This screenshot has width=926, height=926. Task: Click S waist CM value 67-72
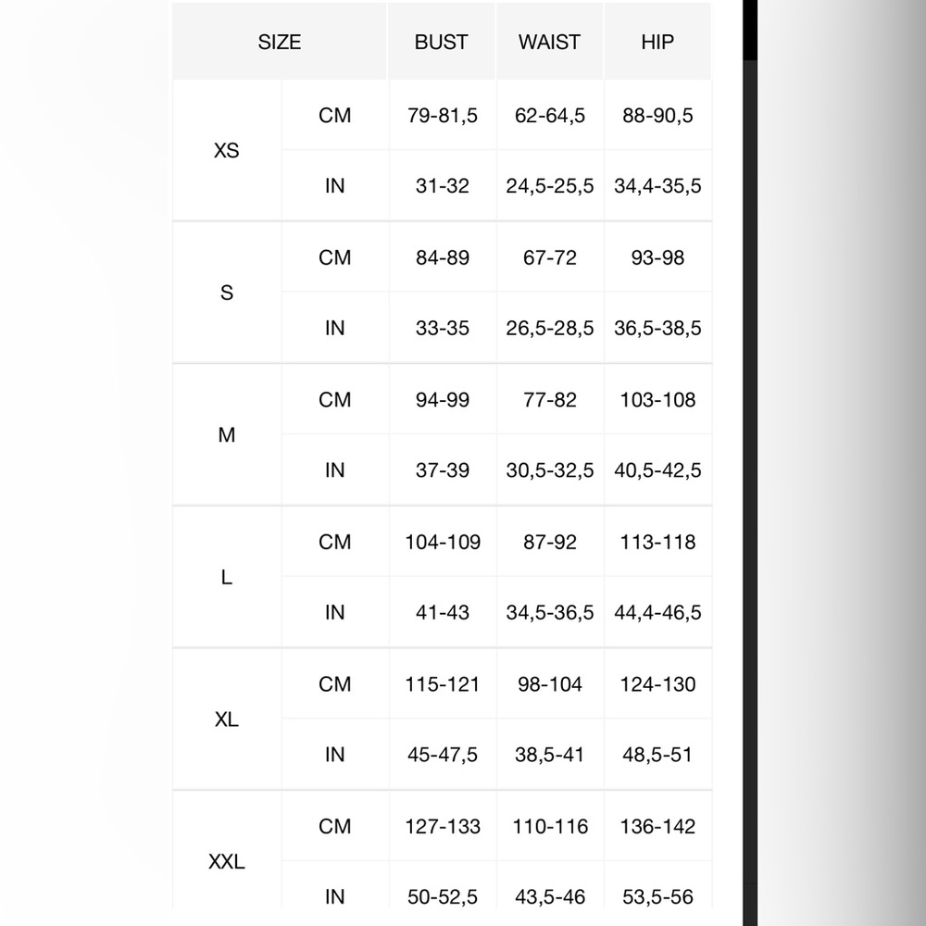[550, 257]
